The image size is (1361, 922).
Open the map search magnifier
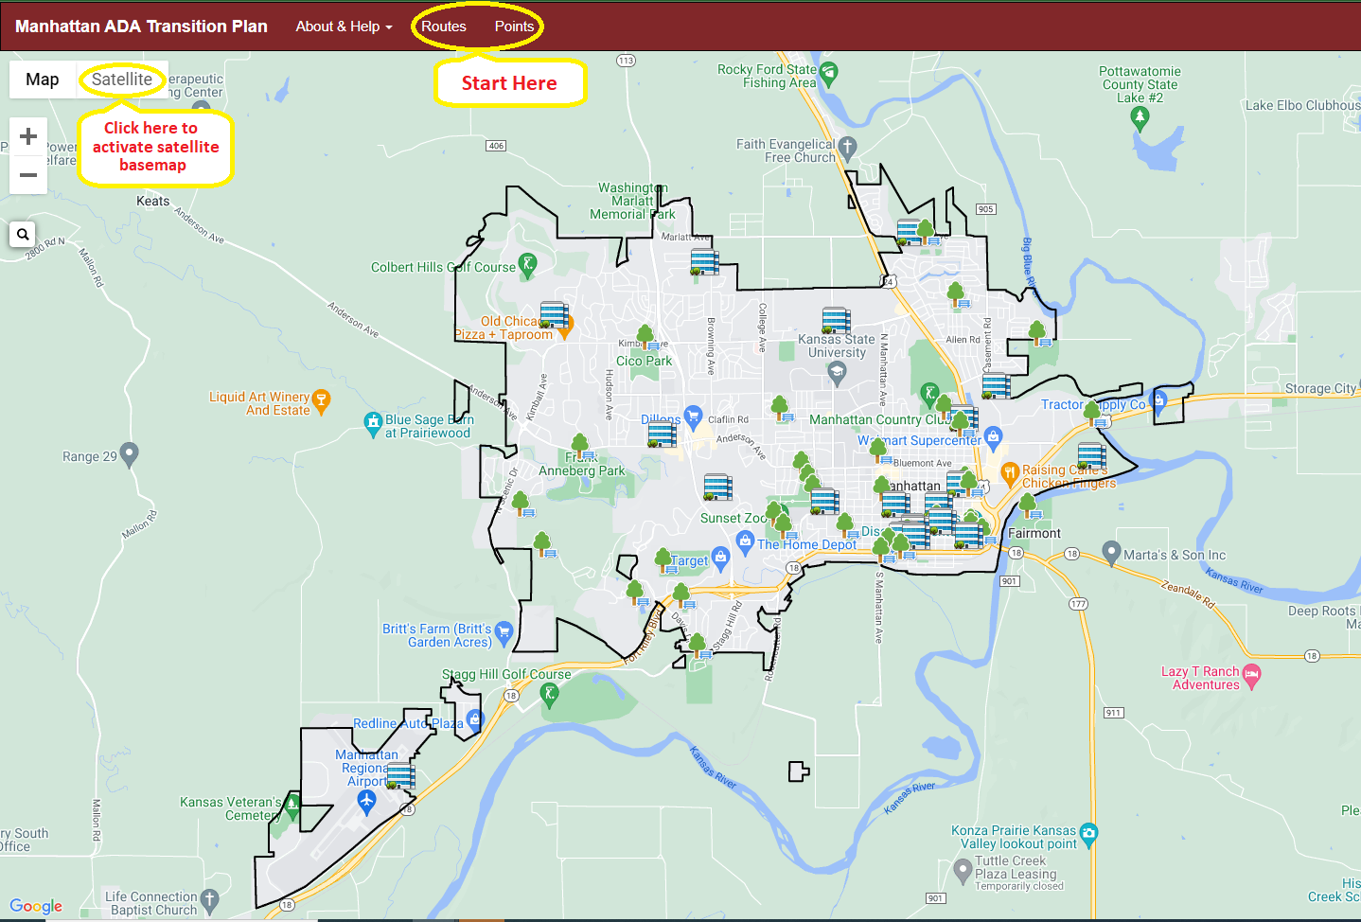coord(23,234)
